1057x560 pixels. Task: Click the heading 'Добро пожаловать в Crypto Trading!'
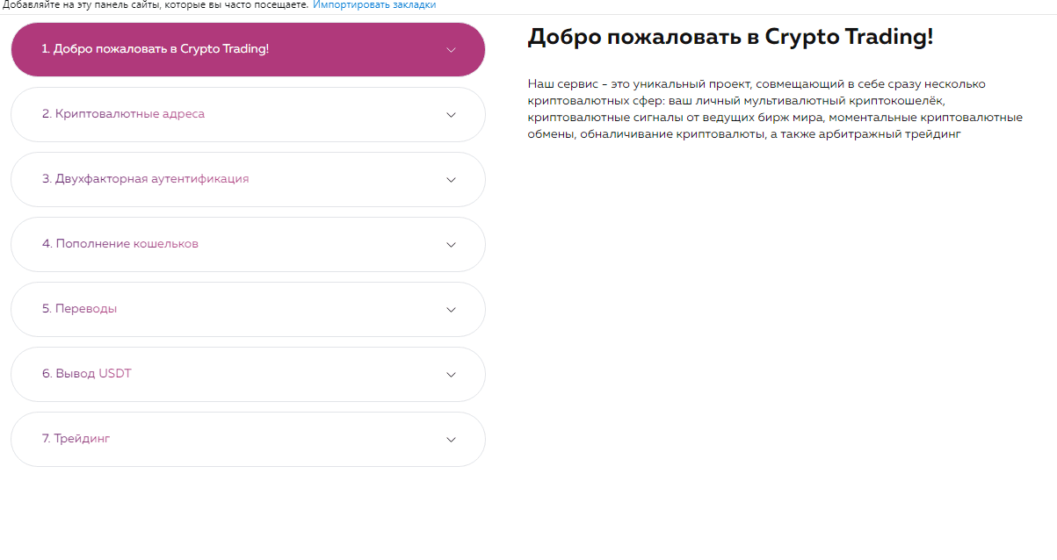(729, 37)
